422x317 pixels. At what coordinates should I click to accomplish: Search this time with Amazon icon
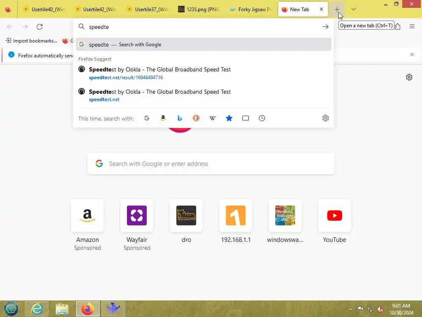(163, 118)
